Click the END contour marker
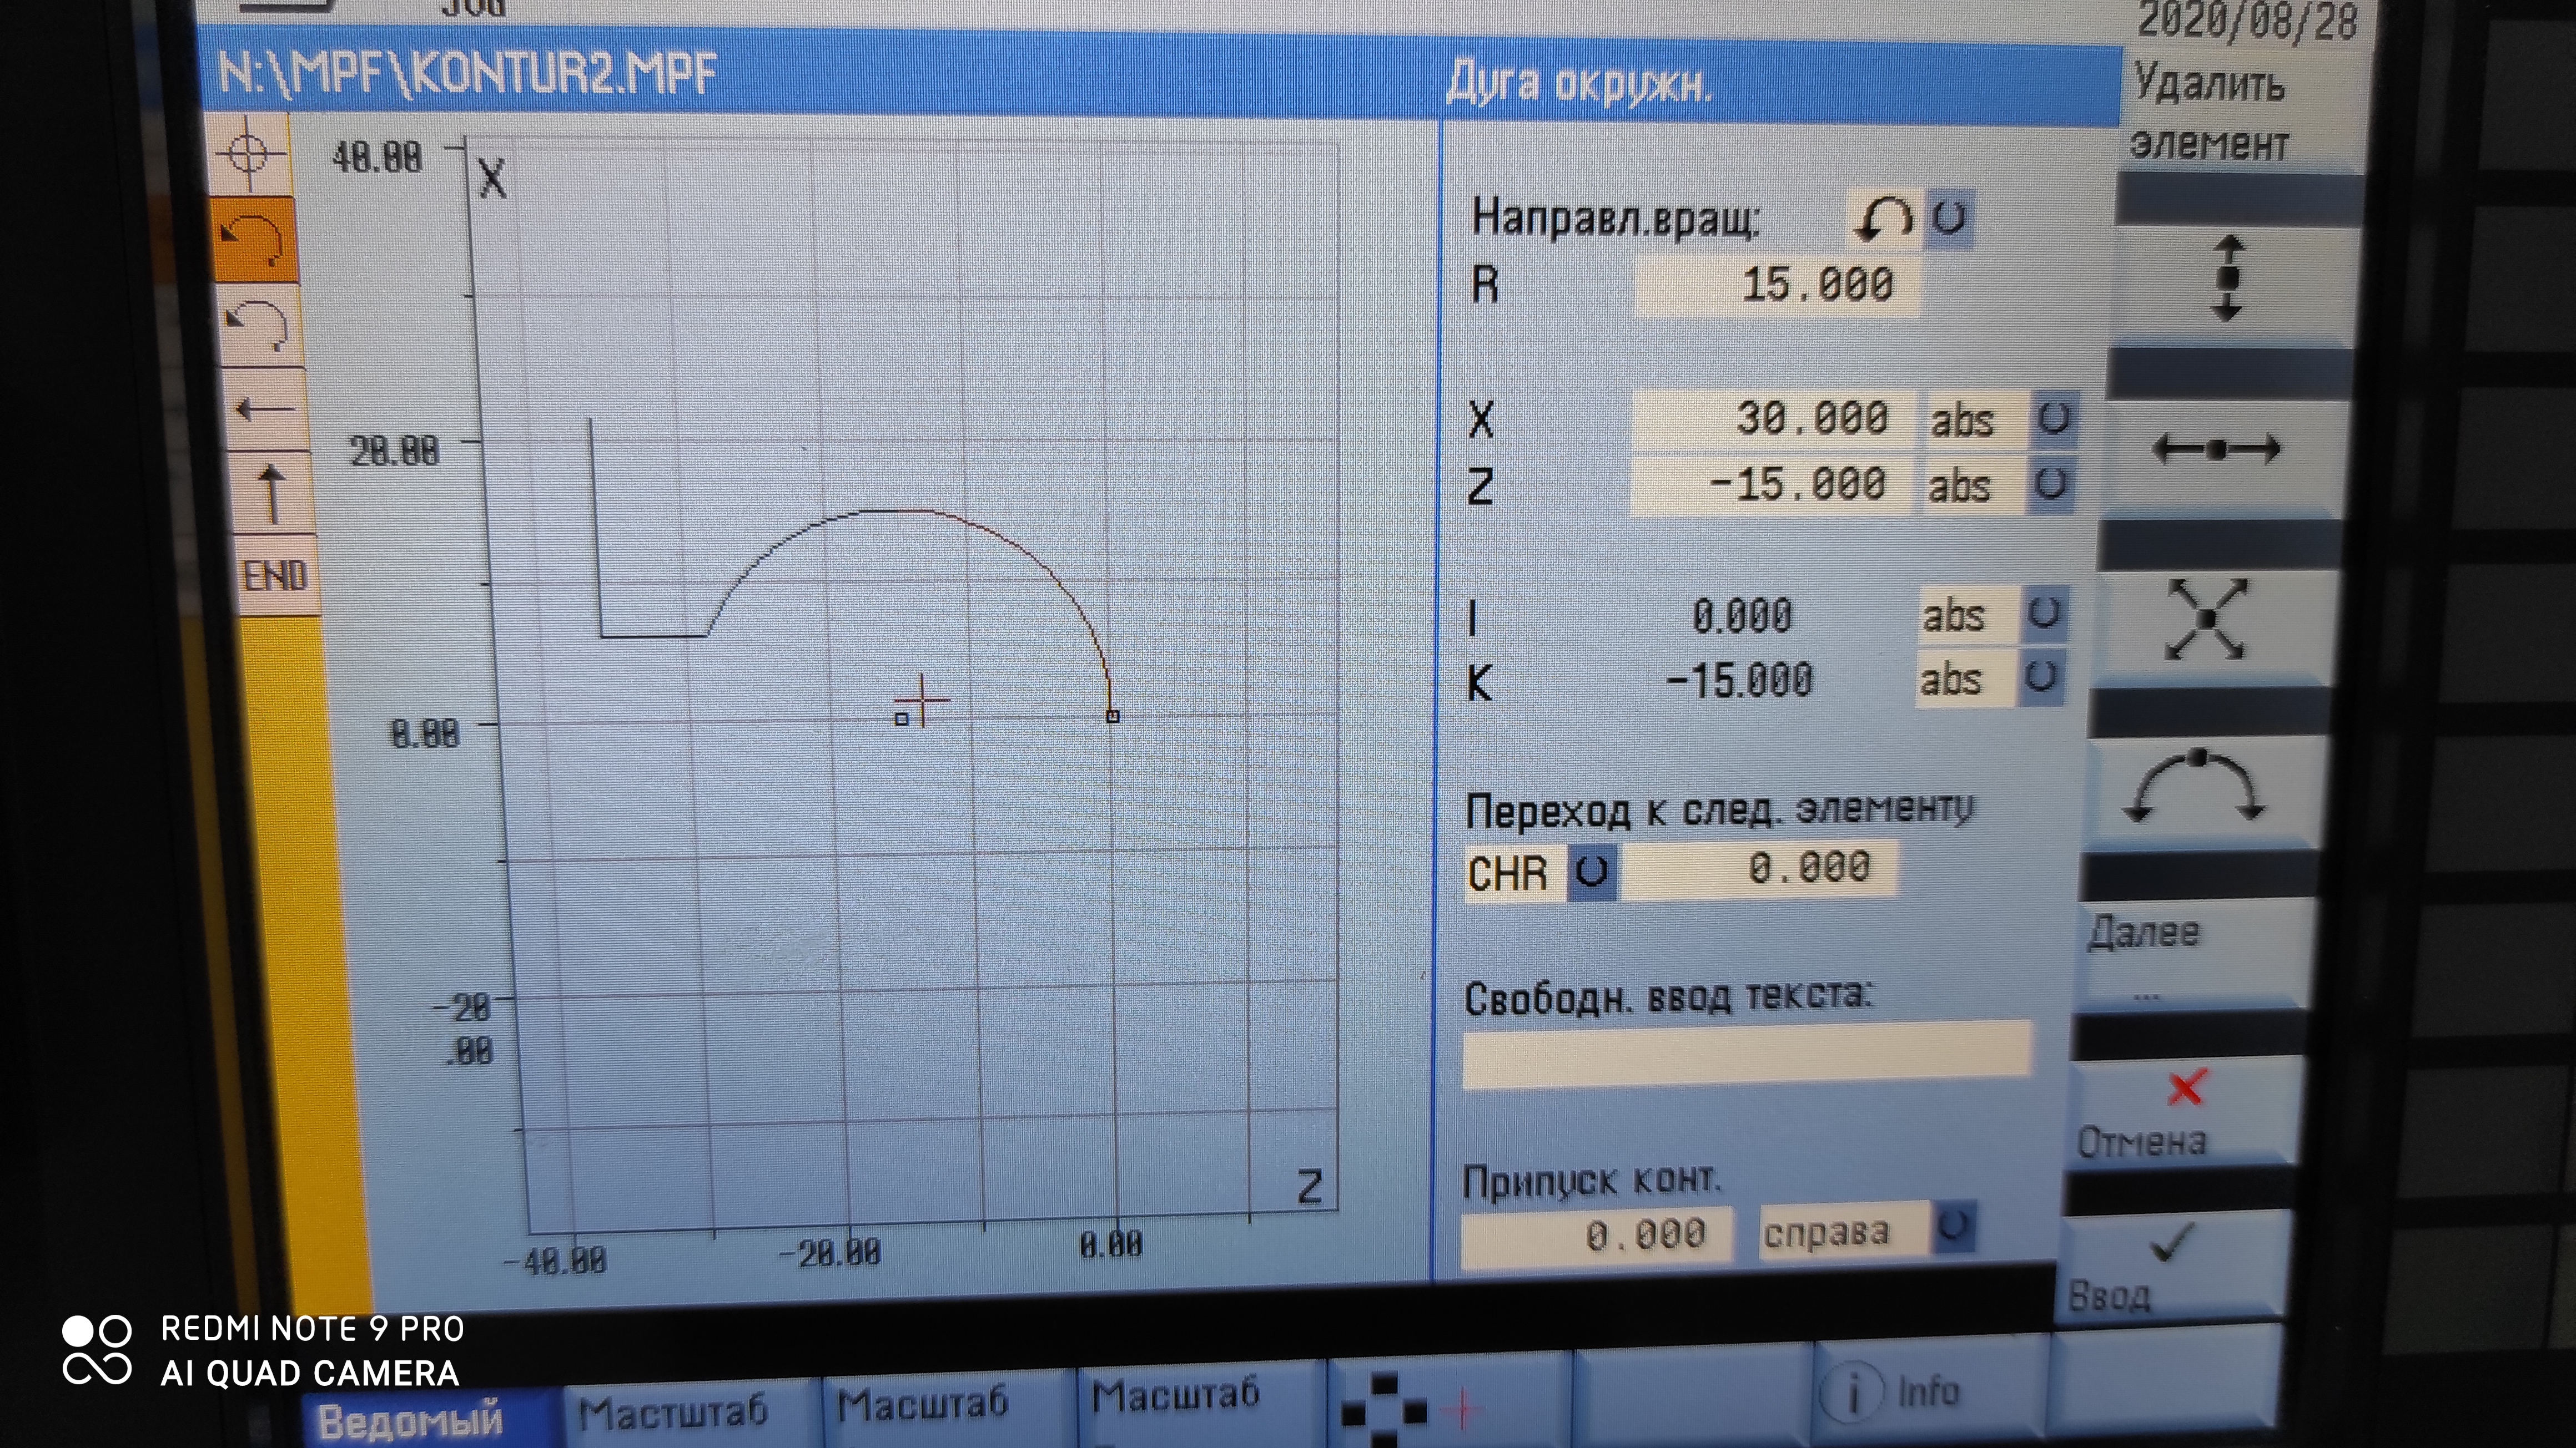 click(275, 576)
